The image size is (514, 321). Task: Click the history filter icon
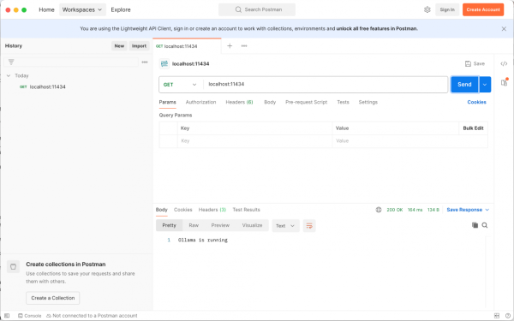click(11, 62)
